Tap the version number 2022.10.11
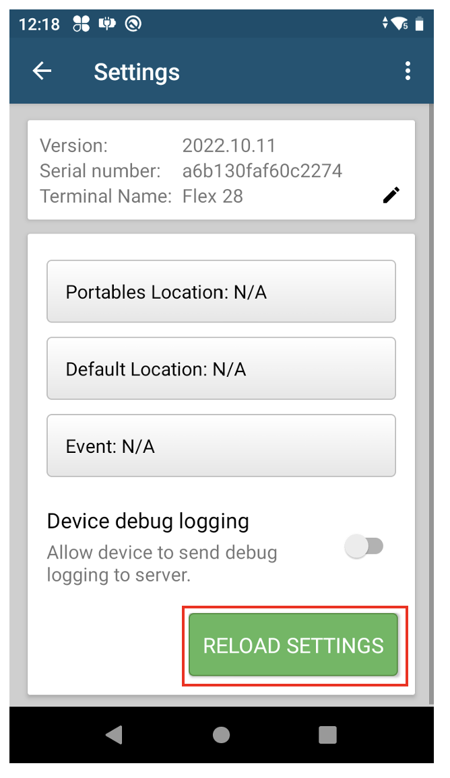The width and height of the screenshot is (450, 778). (x=229, y=145)
